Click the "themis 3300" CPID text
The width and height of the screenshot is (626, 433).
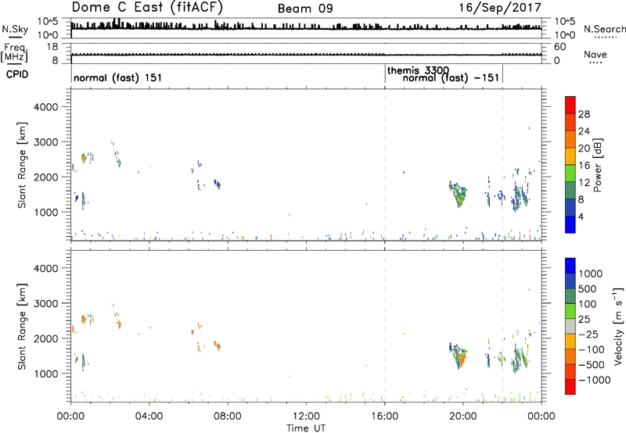(418, 70)
